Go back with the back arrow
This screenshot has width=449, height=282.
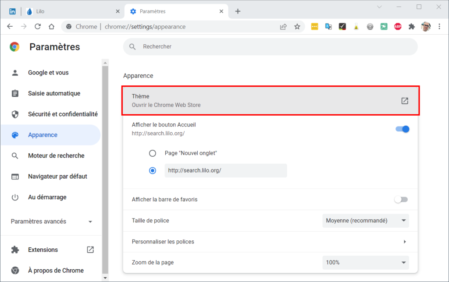pos(10,27)
